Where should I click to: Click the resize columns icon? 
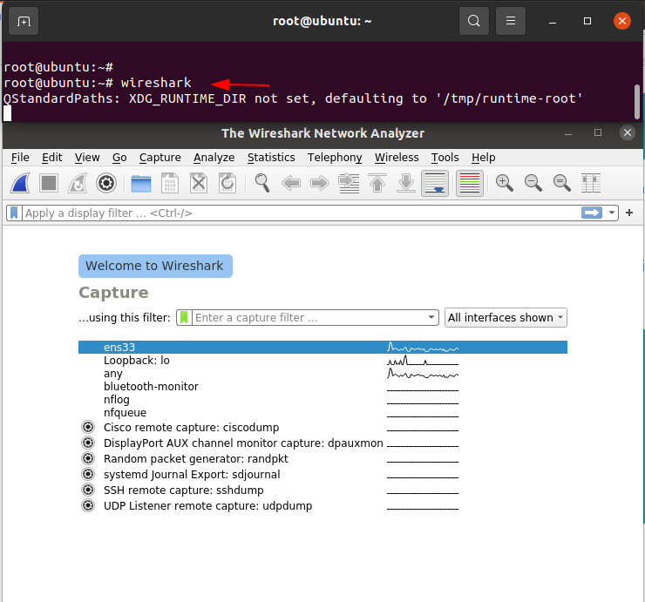591,183
